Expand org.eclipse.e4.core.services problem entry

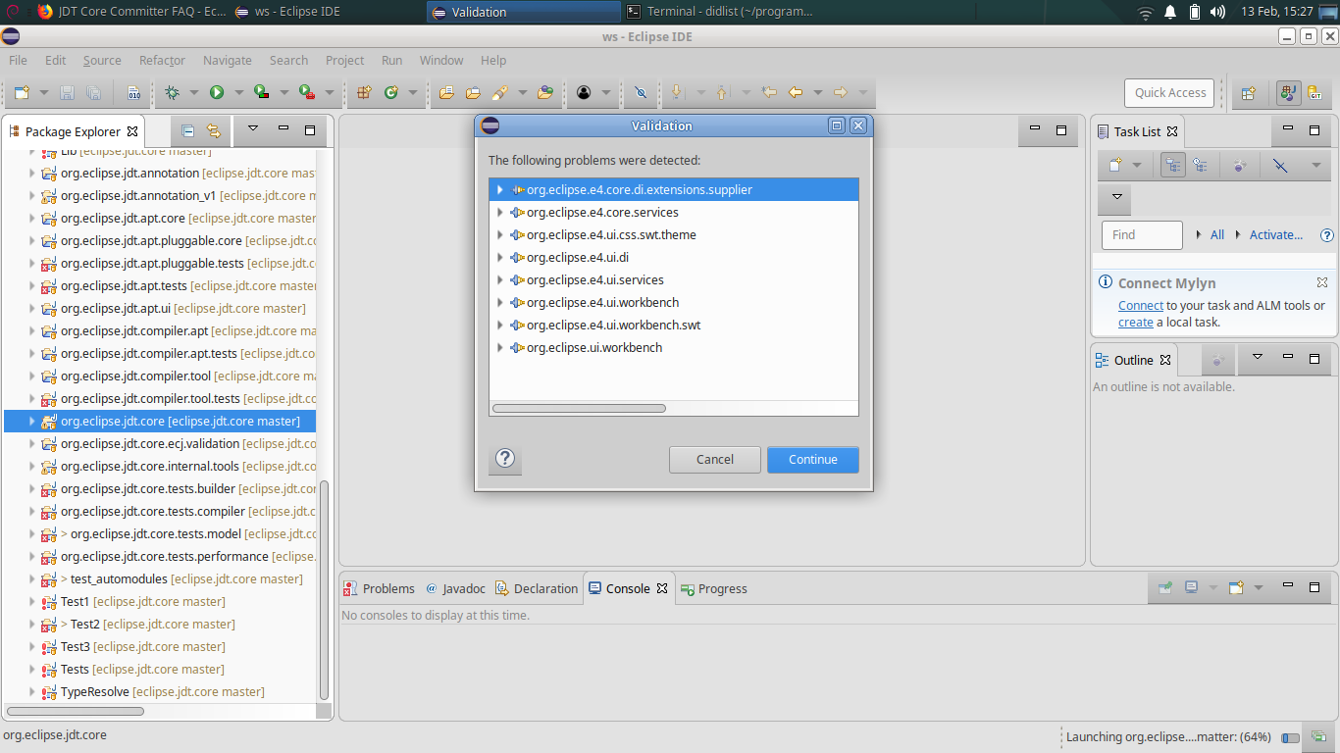[499, 212]
